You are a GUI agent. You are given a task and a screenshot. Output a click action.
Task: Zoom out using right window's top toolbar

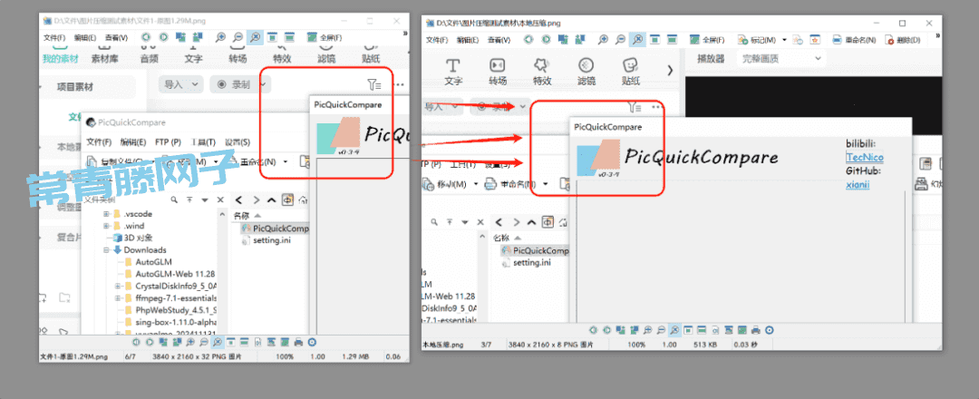(620, 39)
